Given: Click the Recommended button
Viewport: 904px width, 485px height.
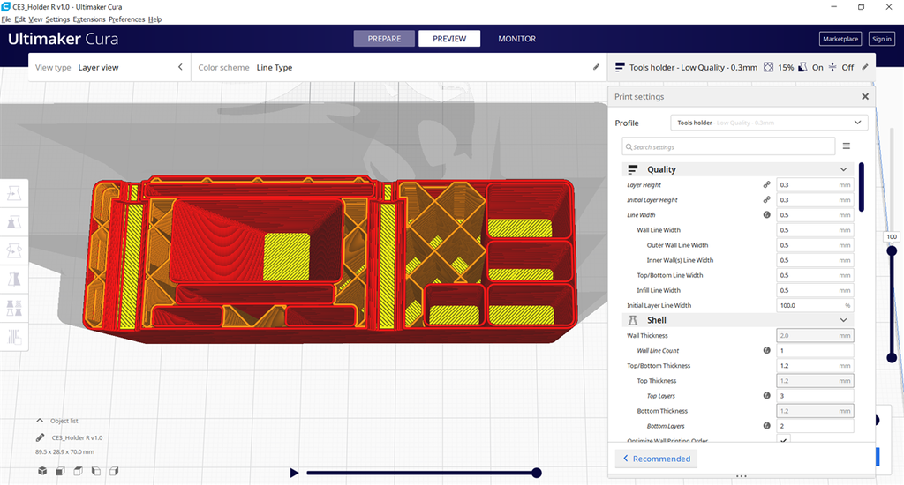Looking at the screenshot, I should pyautogui.click(x=656, y=459).
